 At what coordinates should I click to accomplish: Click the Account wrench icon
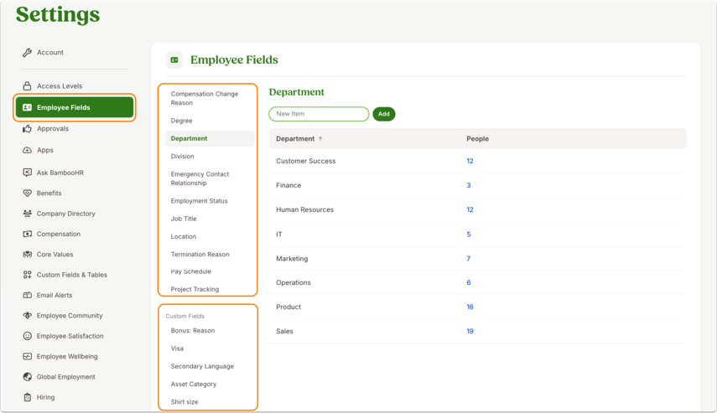[x=28, y=53]
